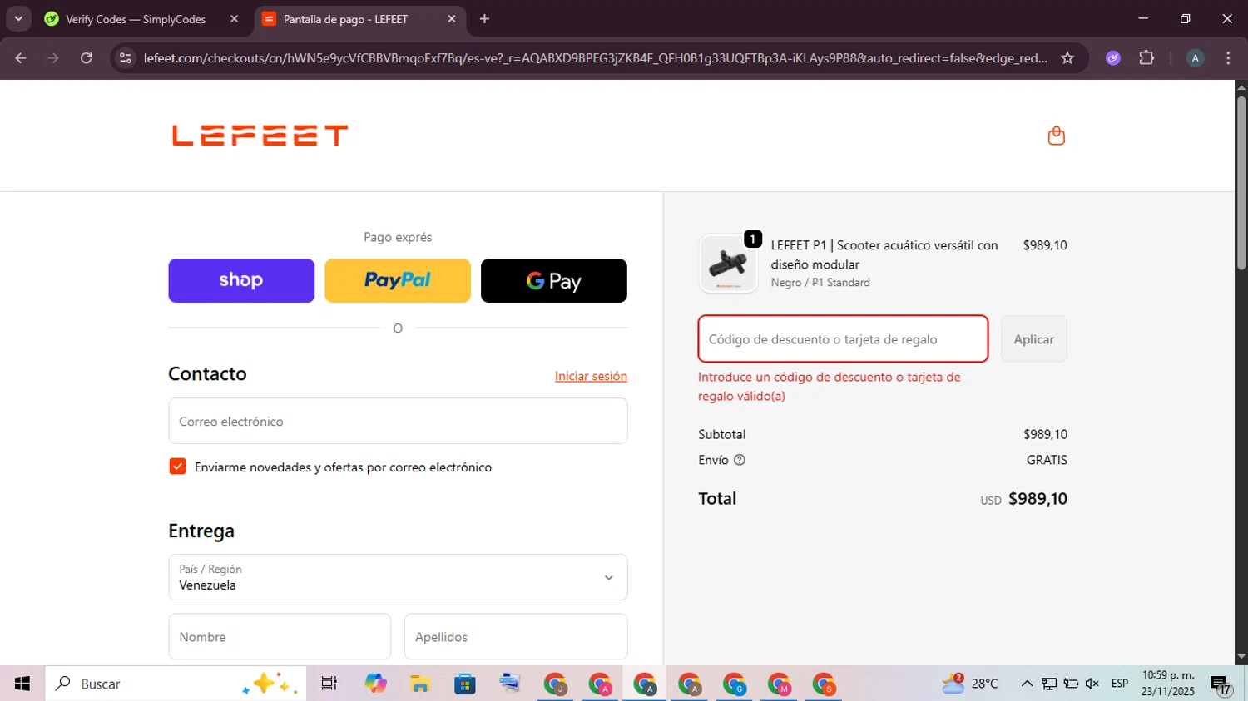1248x701 pixels.
Task: Pay with Shop Pay button
Action: pos(241,280)
